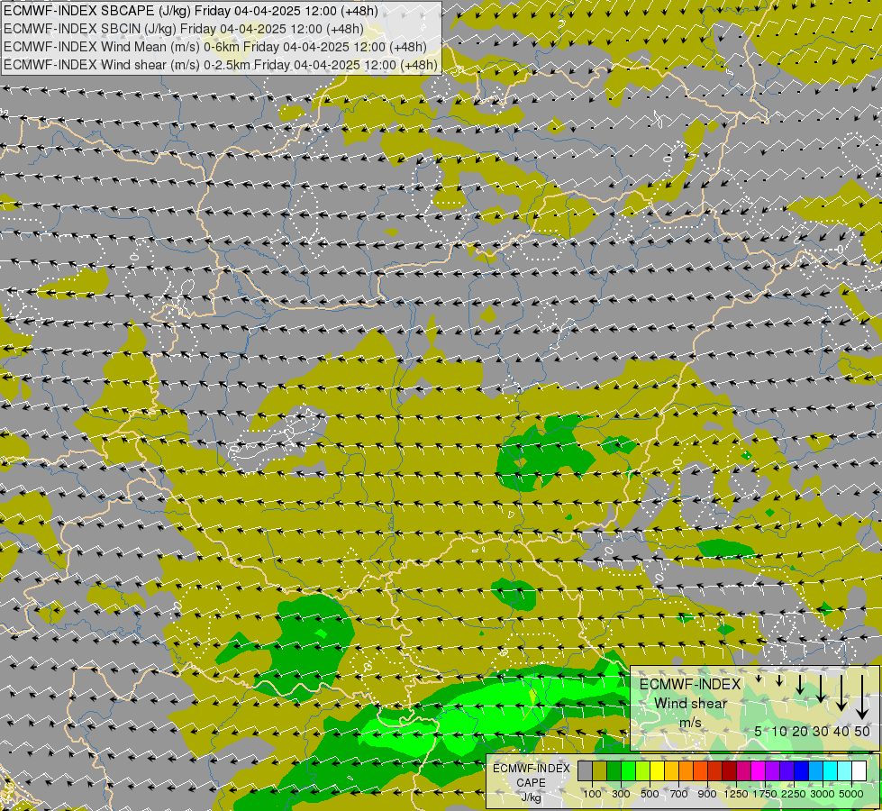Select the 900 value on the CAPE scale

pos(707,794)
